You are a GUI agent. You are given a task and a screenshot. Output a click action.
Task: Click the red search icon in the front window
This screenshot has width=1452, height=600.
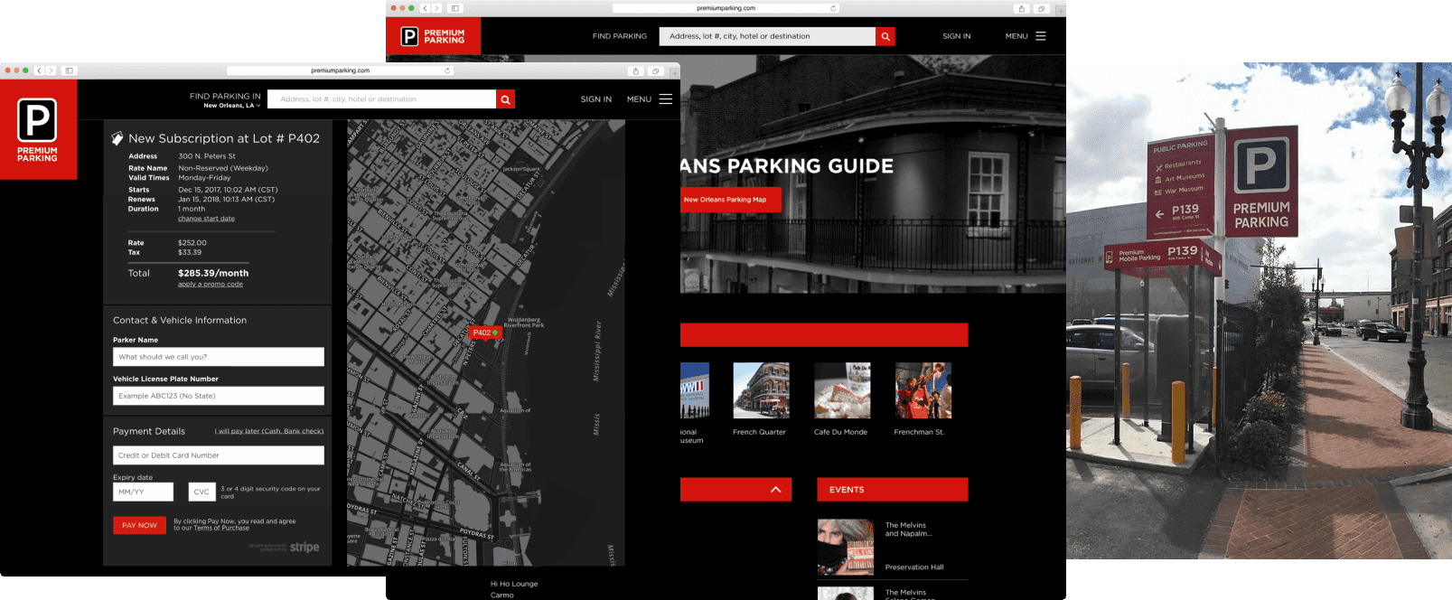[x=505, y=99]
